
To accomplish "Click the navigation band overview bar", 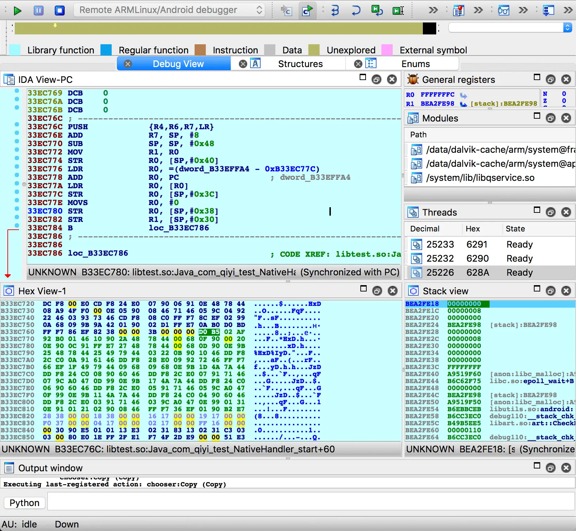I will [x=225, y=28].
